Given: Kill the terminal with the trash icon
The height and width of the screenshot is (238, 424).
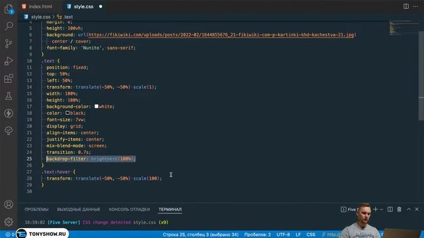Looking at the screenshot, I should click(x=399, y=209).
